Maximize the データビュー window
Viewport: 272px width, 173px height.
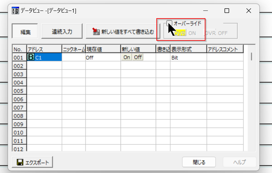tap(227, 10)
